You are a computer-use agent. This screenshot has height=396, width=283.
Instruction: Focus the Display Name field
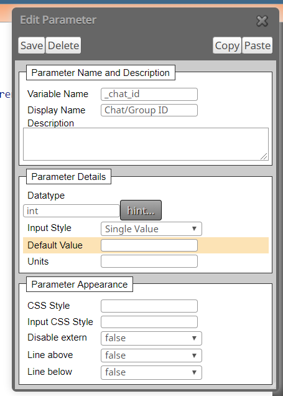pyautogui.click(x=149, y=110)
